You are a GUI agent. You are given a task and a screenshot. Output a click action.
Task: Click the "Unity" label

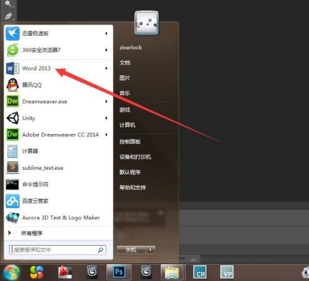click(x=28, y=118)
